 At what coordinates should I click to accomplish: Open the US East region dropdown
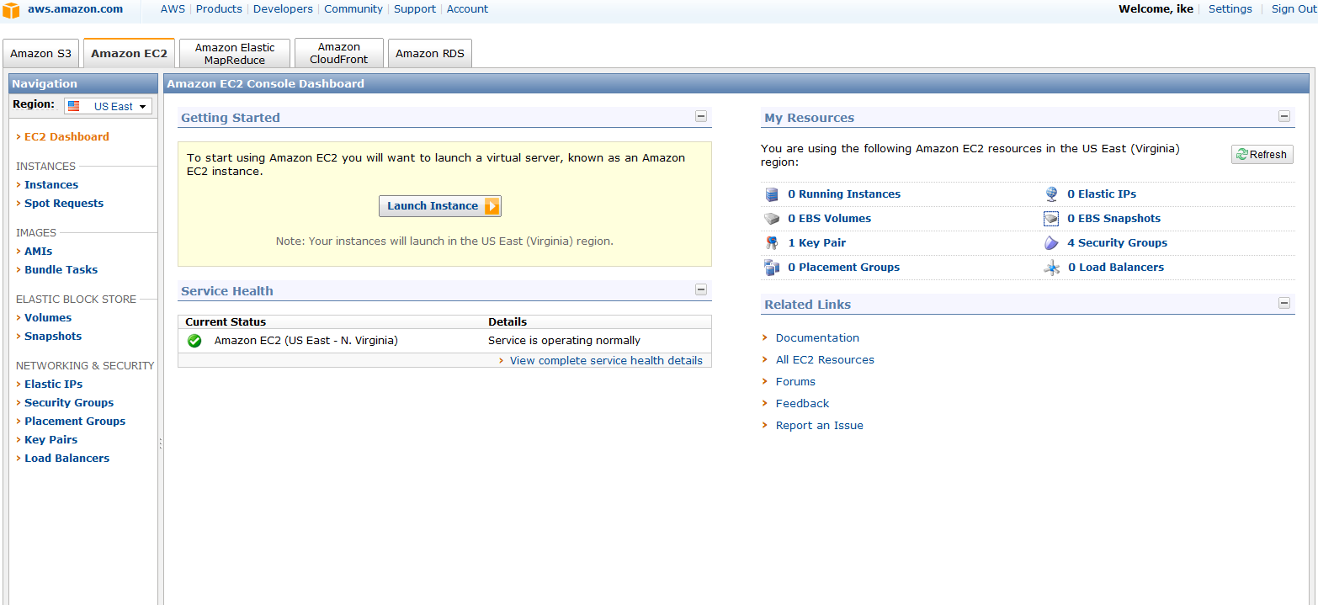click(109, 106)
